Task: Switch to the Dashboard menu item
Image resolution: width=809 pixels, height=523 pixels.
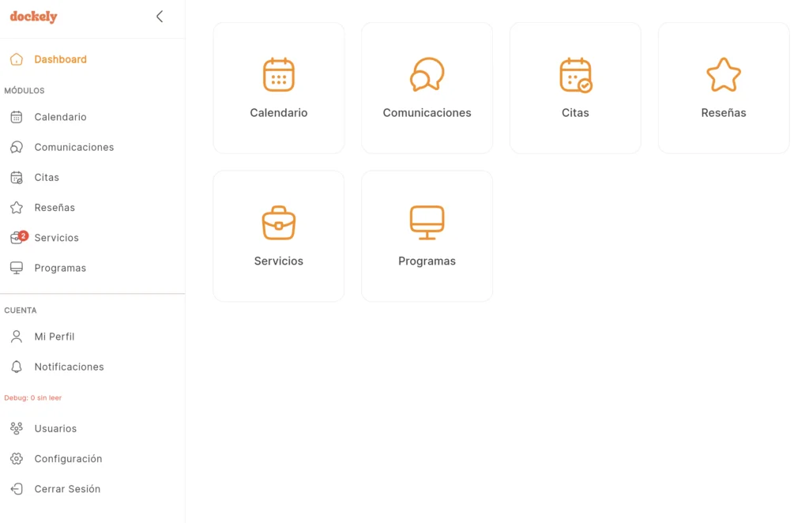Action: pos(58,58)
